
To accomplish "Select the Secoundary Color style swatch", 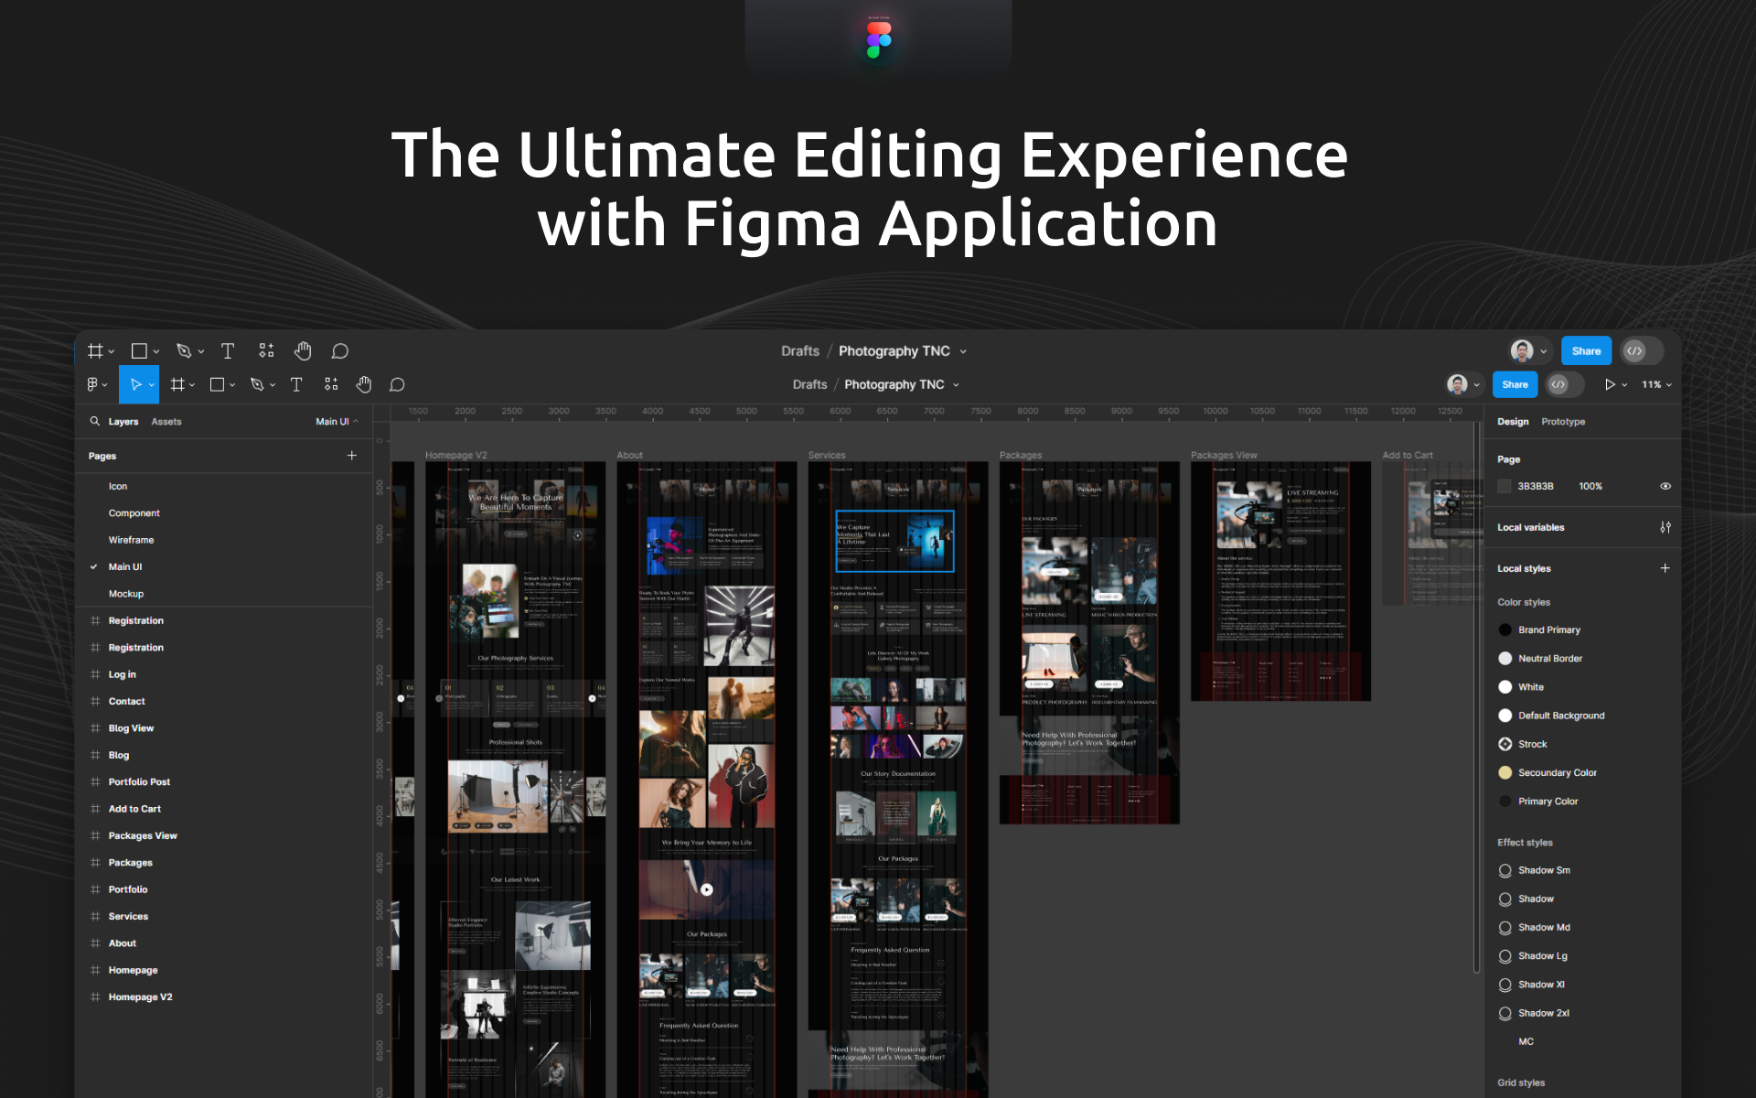I will [1505, 772].
